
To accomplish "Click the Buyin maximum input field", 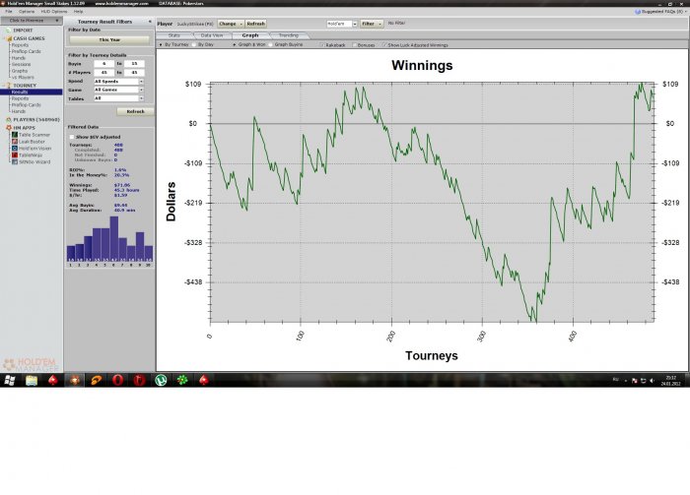I will pyautogui.click(x=134, y=64).
